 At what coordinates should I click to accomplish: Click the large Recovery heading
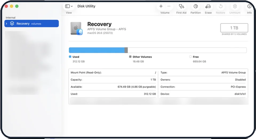99,24
